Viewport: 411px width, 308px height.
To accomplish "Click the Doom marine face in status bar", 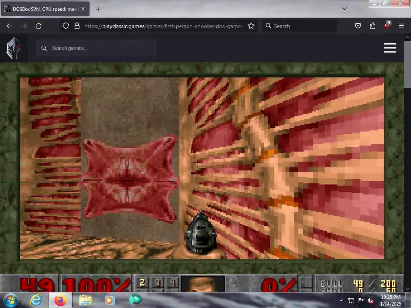I will point(203,284).
